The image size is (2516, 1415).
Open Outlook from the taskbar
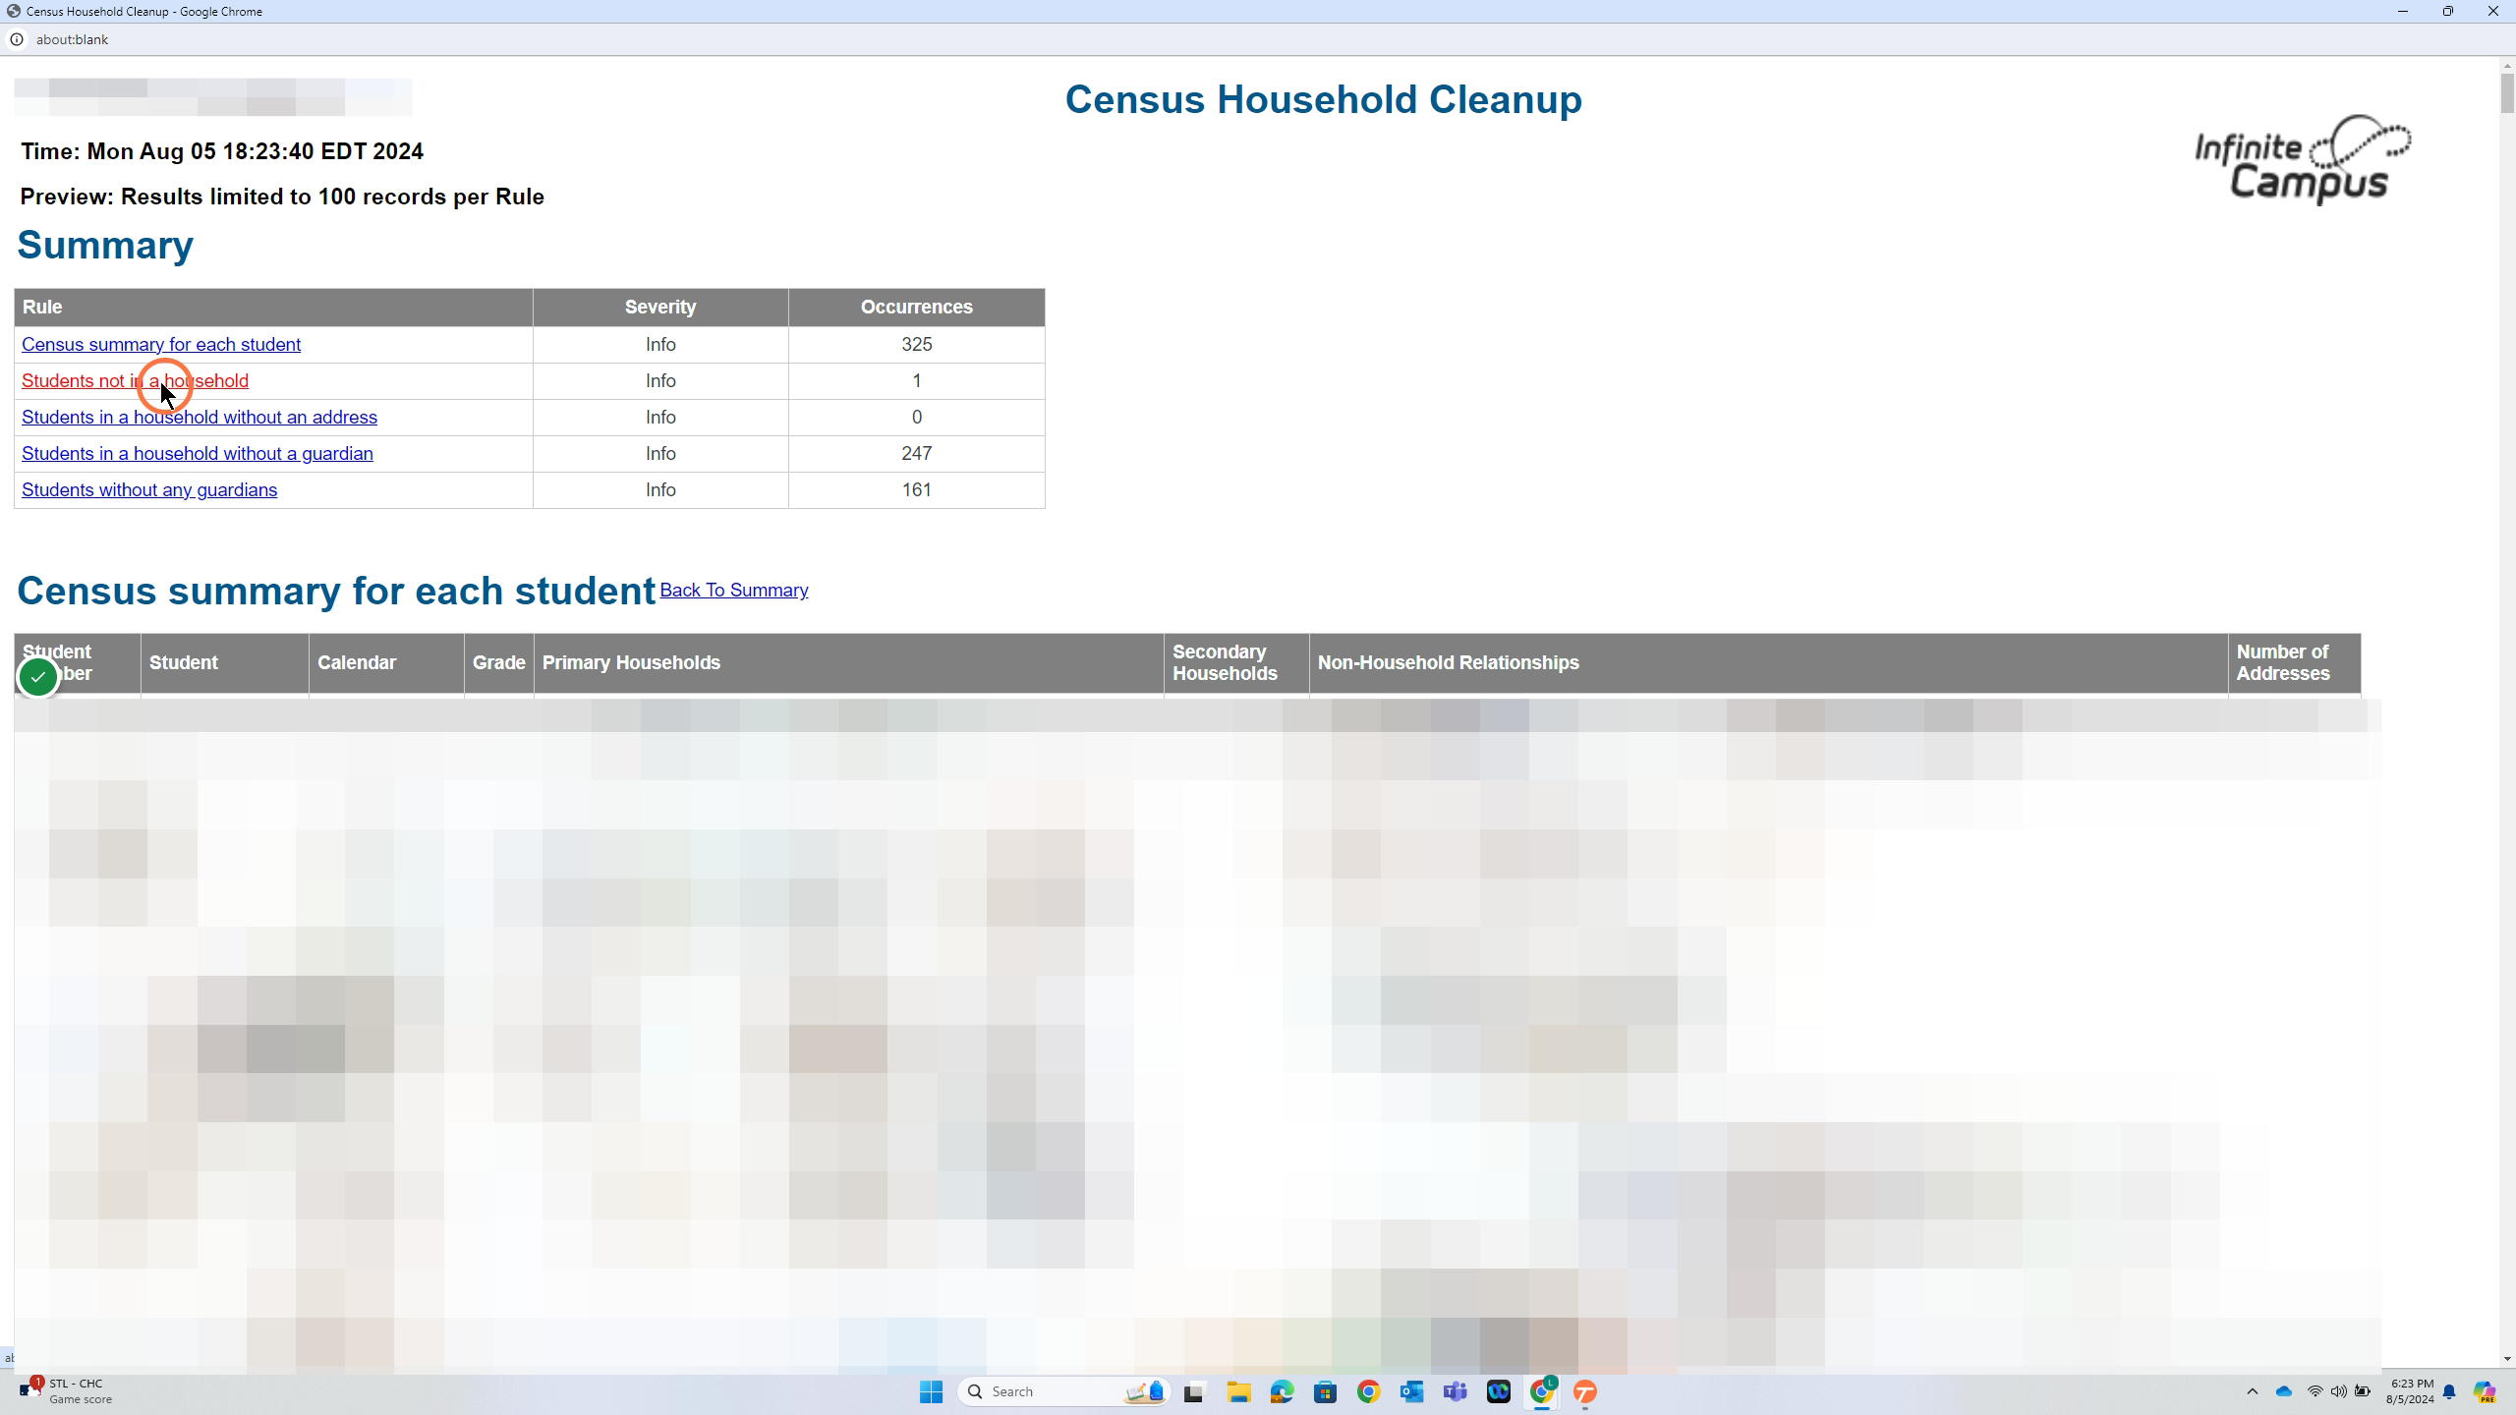tap(1411, 1391)
